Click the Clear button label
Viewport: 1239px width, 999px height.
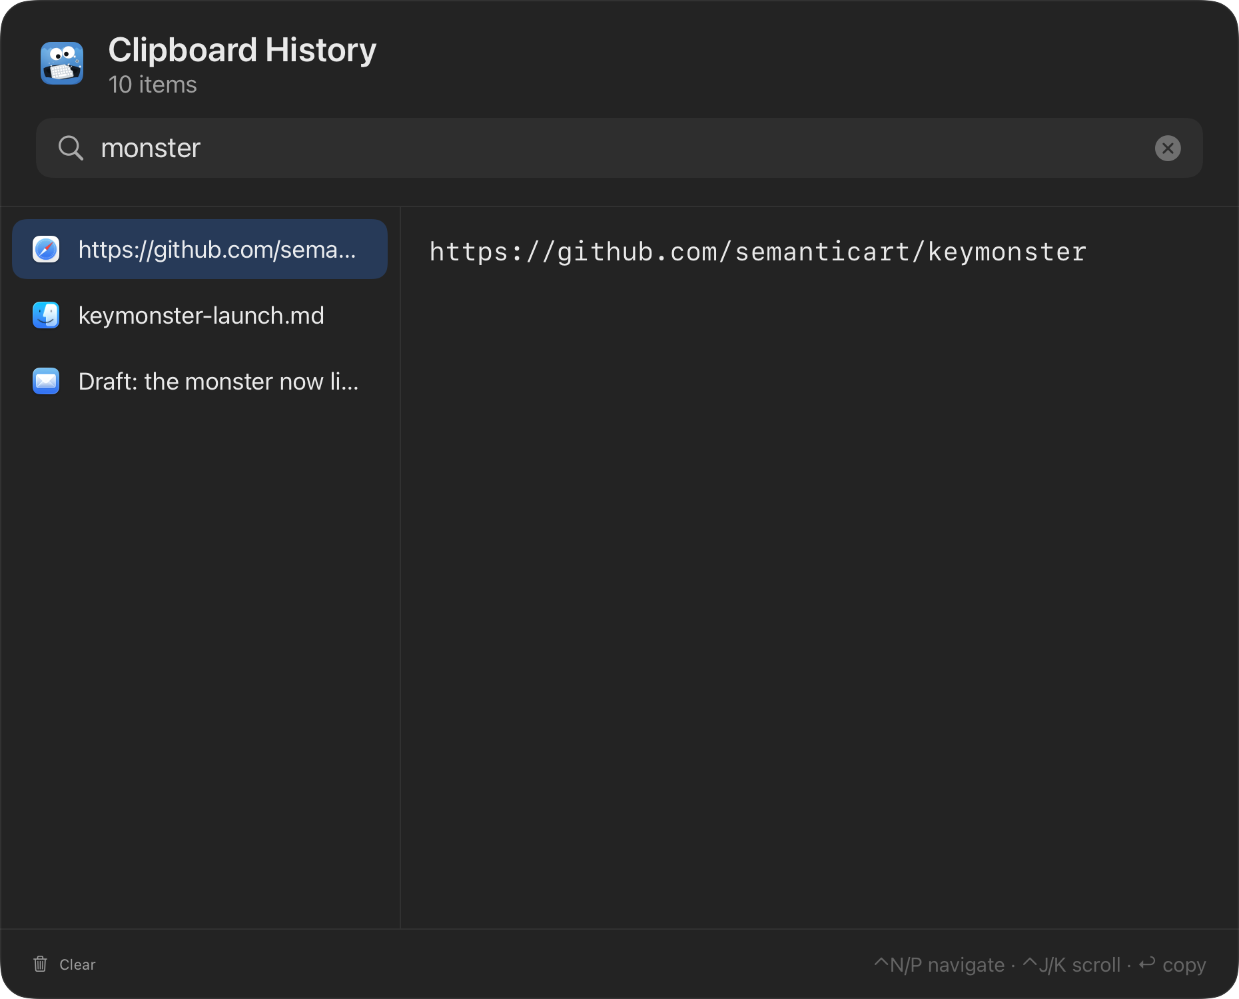[77, 964]
